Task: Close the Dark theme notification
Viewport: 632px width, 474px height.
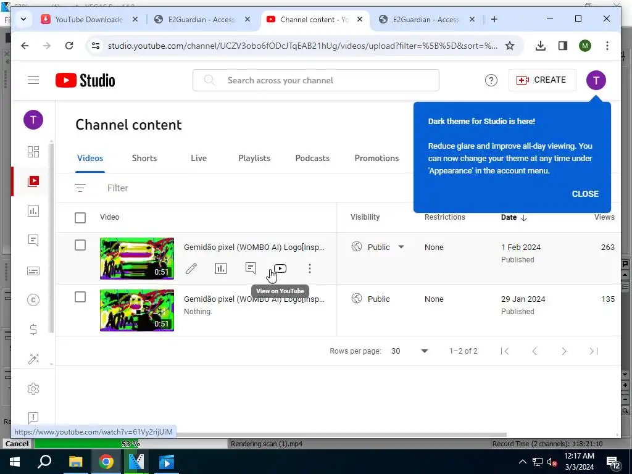Action: pyautogui.click(x=585, y=194)
